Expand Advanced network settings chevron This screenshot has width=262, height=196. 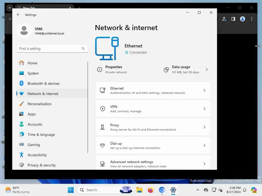[204, 164]
